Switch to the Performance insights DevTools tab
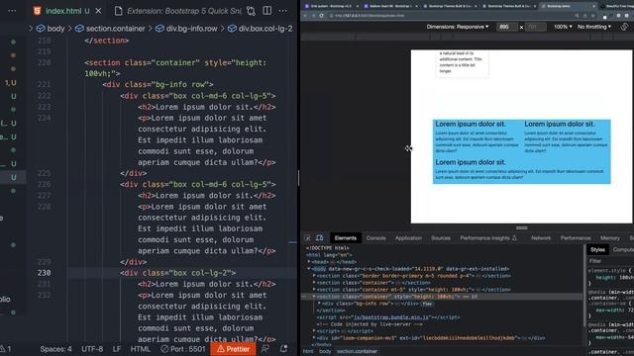634x356 pixels. [488, 238]
